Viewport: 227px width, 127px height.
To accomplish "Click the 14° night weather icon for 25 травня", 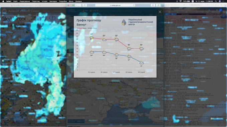I will 92,52.
